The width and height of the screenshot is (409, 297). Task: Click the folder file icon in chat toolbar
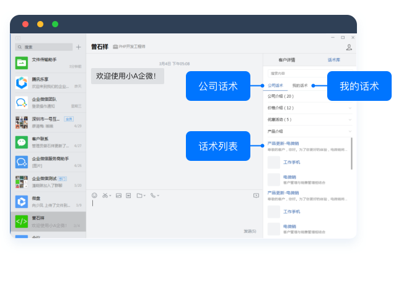tap(139, 196)
